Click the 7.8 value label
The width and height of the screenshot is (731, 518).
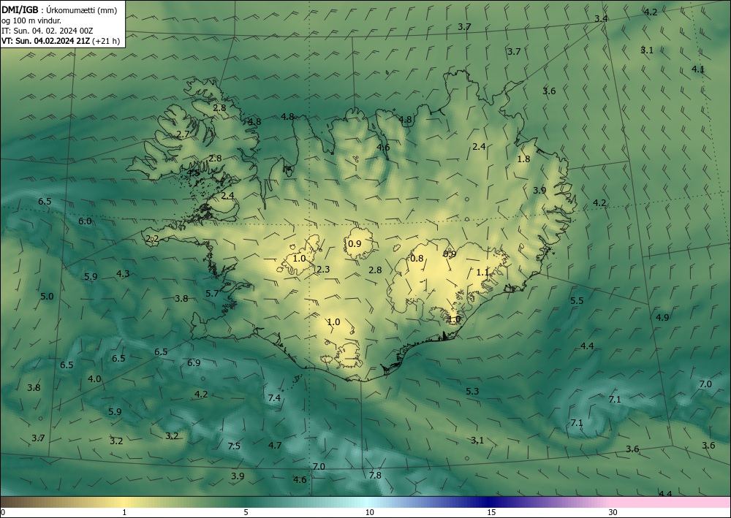point(375,475)
